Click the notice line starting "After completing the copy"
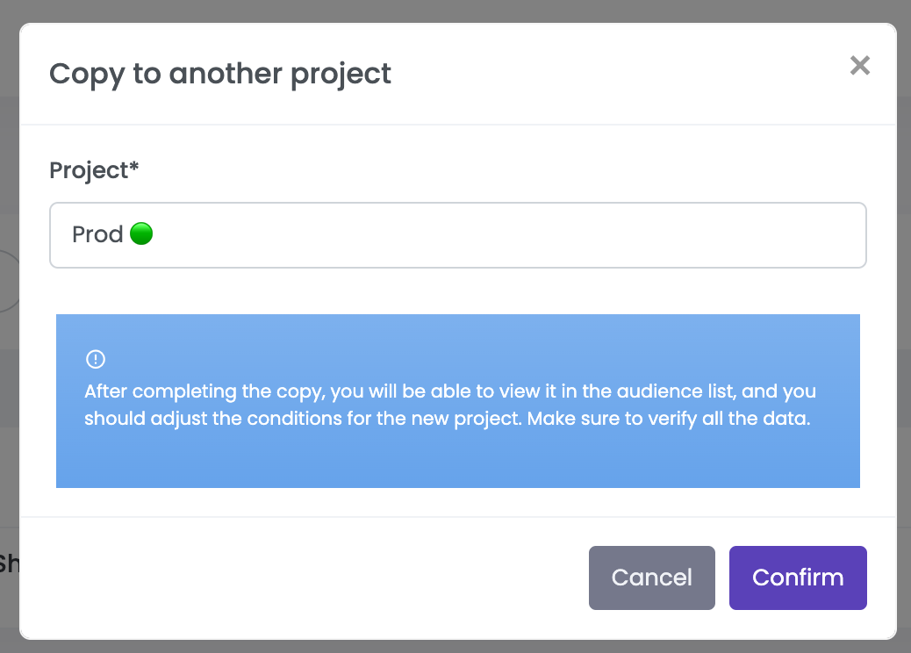Viewport: 911px width, 653px height. click(x=449, y=391)
